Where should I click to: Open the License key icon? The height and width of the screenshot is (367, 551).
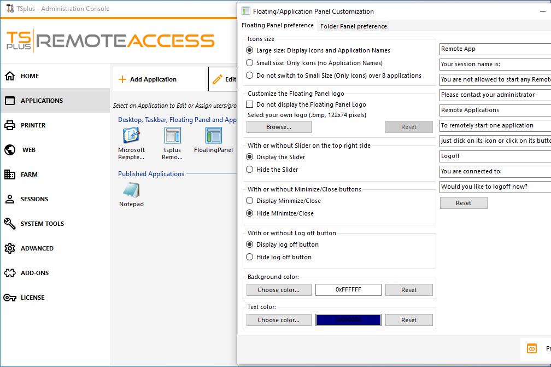coord(10,298)
